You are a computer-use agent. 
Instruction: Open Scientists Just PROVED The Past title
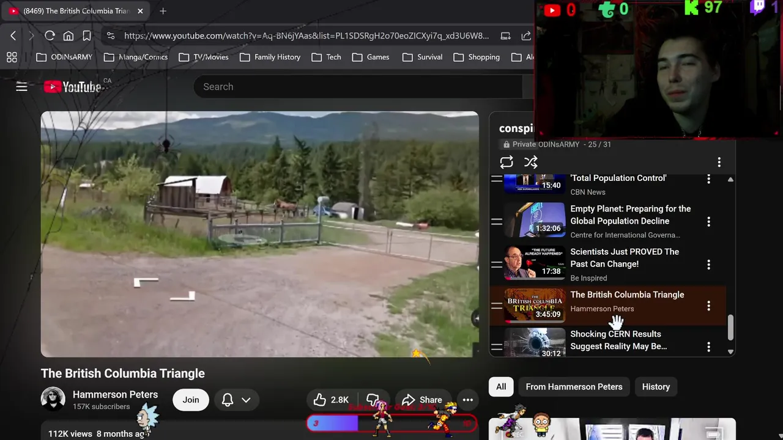(625, 258)
